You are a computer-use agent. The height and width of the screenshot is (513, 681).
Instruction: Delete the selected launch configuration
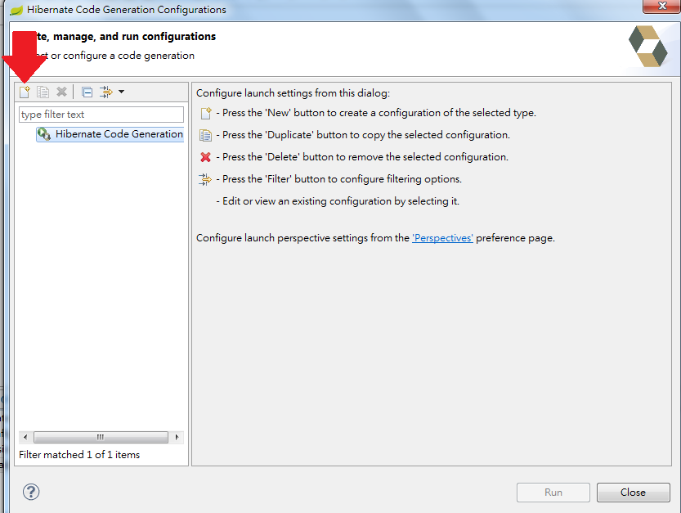[x=61, y=92]
